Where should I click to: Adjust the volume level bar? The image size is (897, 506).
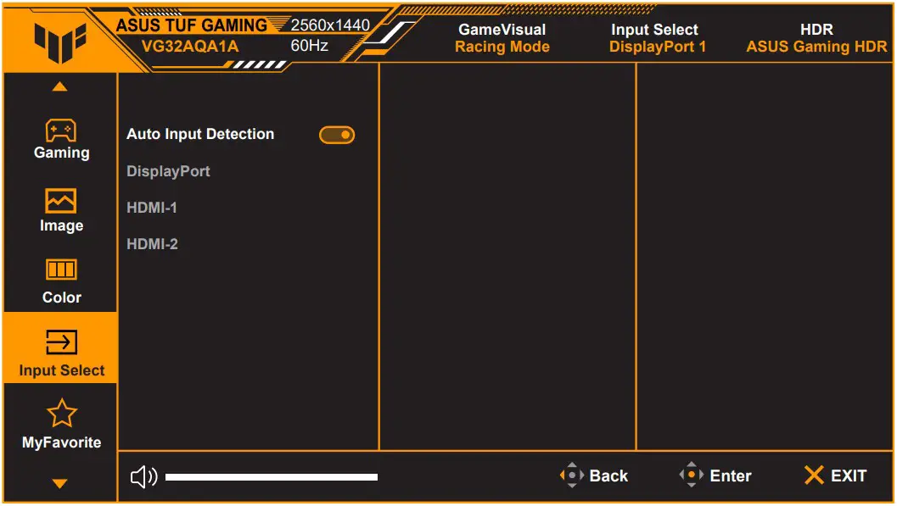pyautogui.click(x=272, y=477)
